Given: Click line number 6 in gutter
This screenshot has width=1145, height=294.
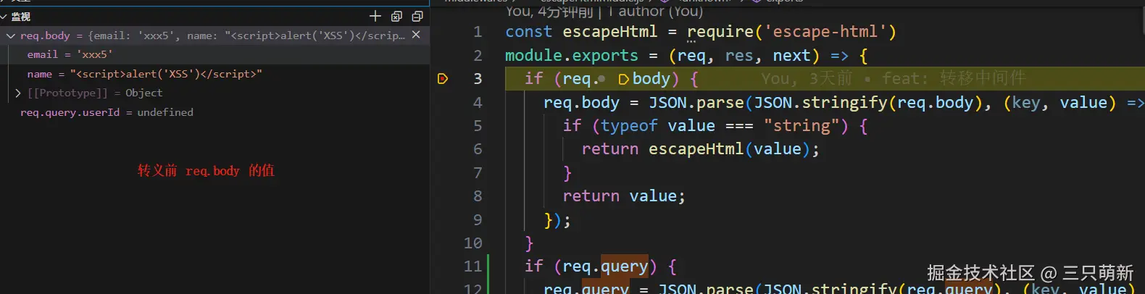Looking at the screenshot, I should click(x=477, y=149).
